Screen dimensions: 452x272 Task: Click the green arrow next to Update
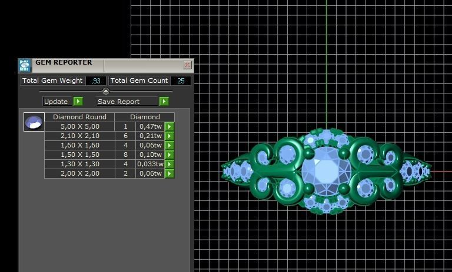point(78,101)
